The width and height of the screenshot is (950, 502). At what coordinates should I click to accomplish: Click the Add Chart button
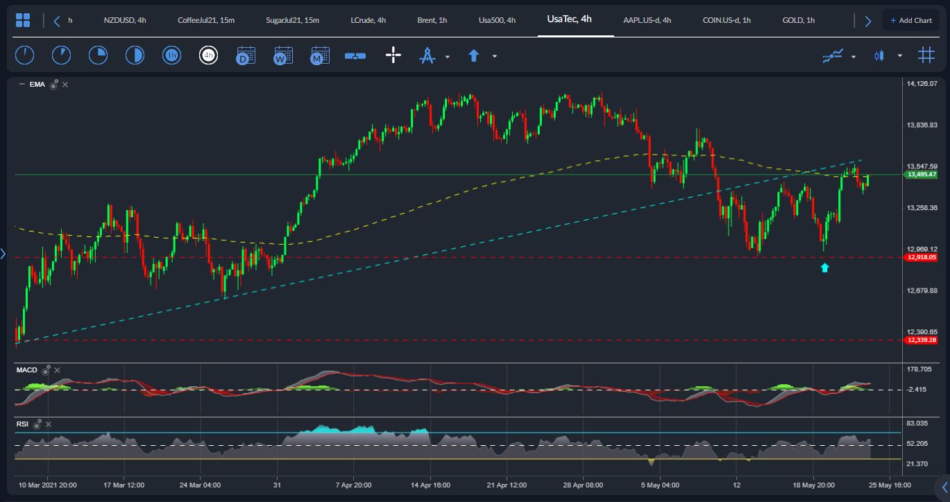click(910, 20)
